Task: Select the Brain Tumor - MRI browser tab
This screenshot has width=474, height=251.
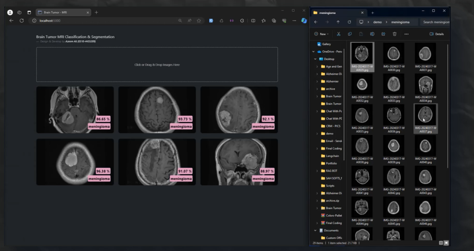Action: pyautogui.click(x=63, y=12)
